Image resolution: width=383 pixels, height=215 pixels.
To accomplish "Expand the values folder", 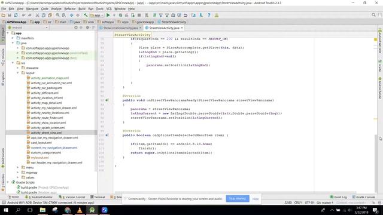I will click(17, 177).
